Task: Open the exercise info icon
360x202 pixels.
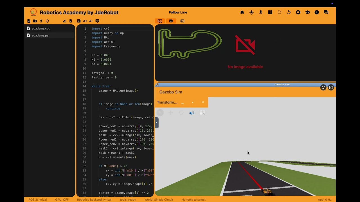Action: click(x=317, y=12)
